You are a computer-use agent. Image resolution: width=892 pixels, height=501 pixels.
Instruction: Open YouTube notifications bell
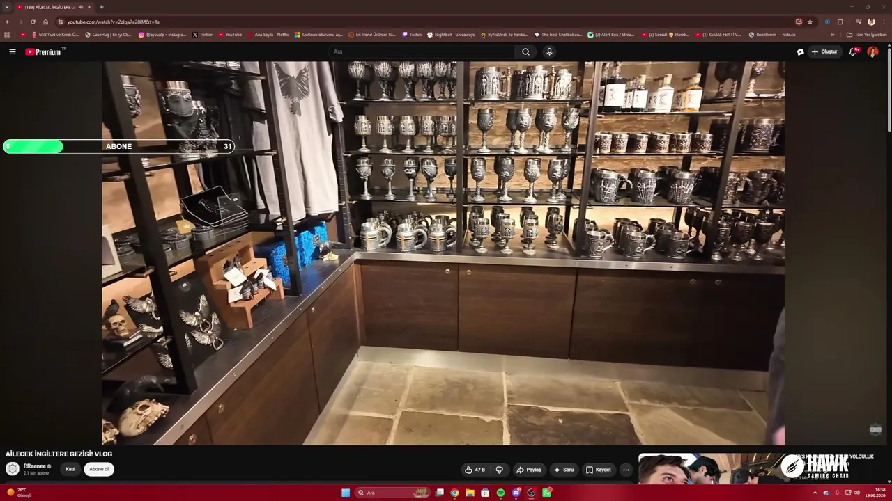click(x=853, y=51)
